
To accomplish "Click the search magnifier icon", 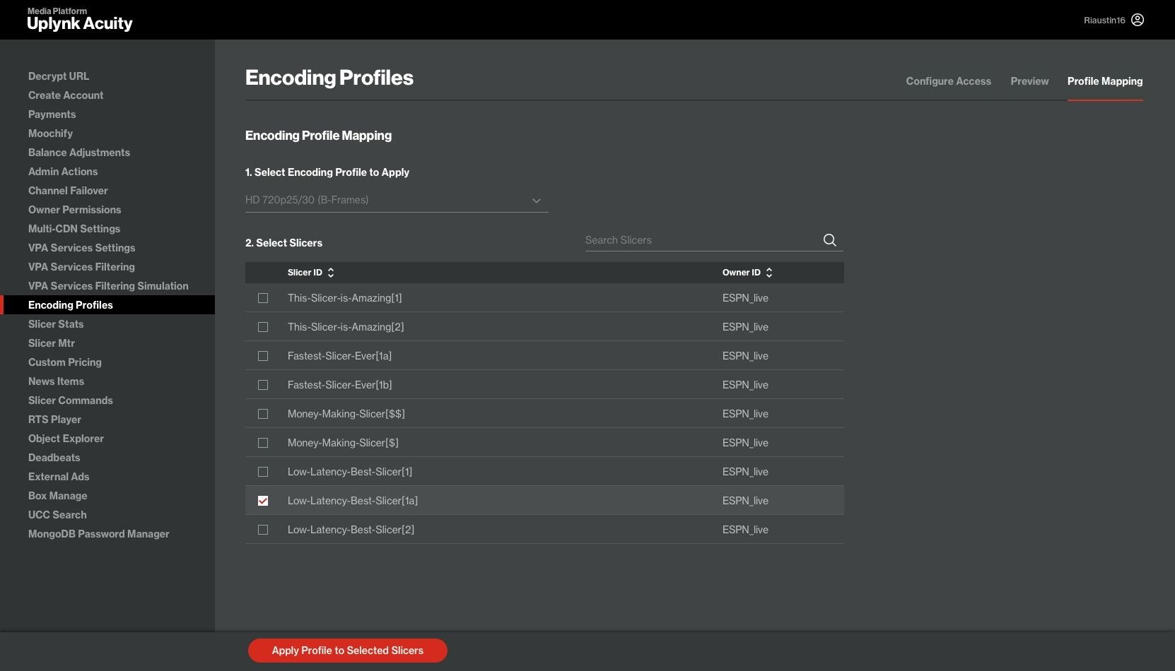I will [829, 240].
